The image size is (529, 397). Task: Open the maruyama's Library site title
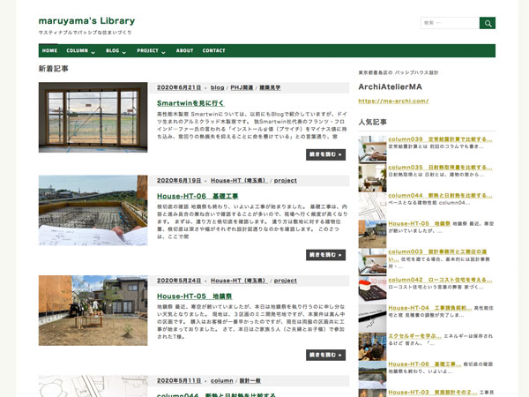[86, 20]
